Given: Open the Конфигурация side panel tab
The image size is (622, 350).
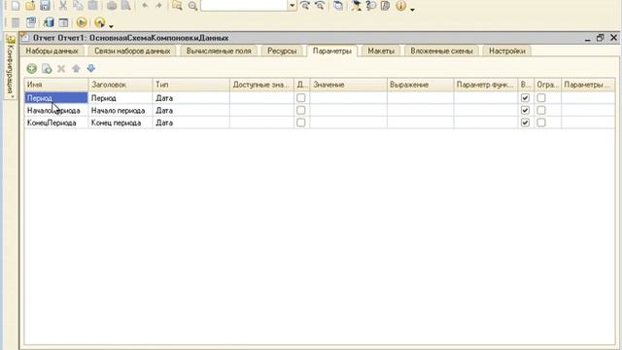Looking at the screenshot, I should pyautogui.click(x=11, y=67).
